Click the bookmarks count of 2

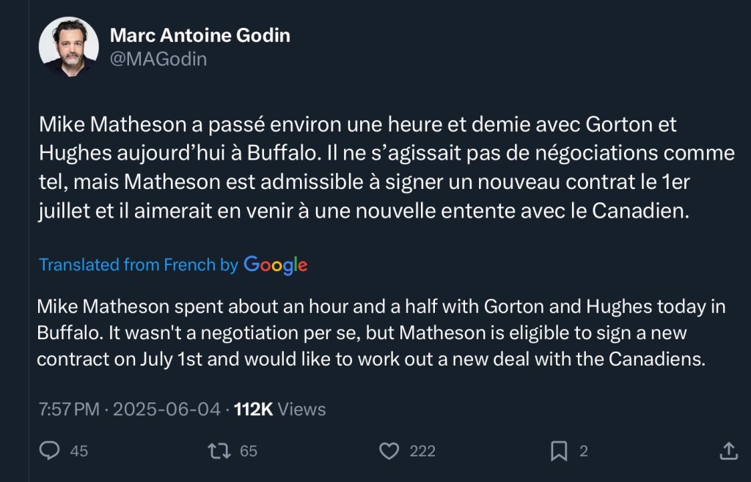(584, 451)
